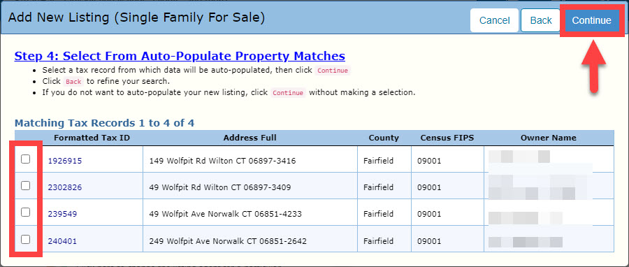The width and height of the screenshot is (629, 267).
Task: Click the Owner Name column header
Action: pos(549,138)
